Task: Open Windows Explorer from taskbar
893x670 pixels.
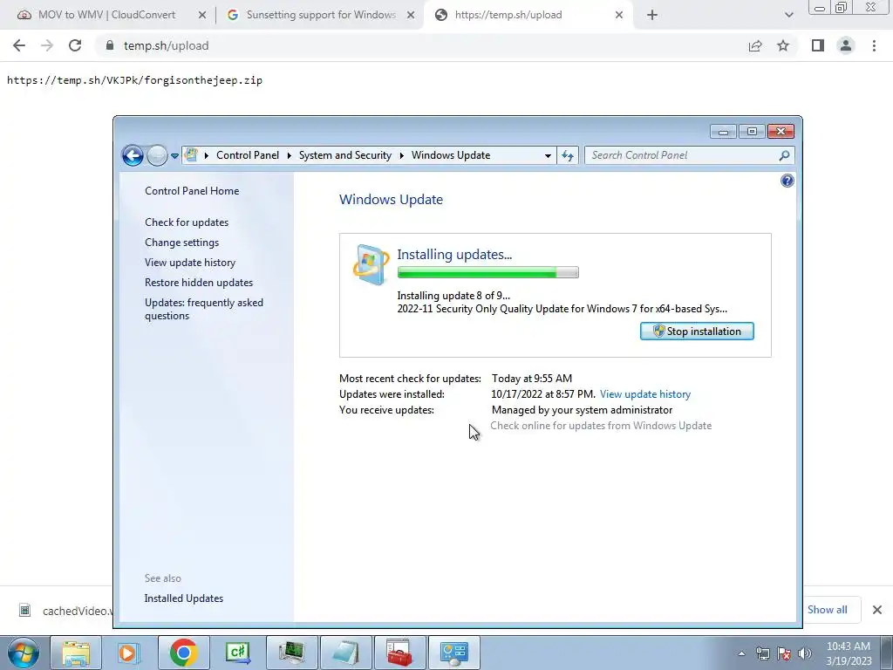Action: (76, 653)
